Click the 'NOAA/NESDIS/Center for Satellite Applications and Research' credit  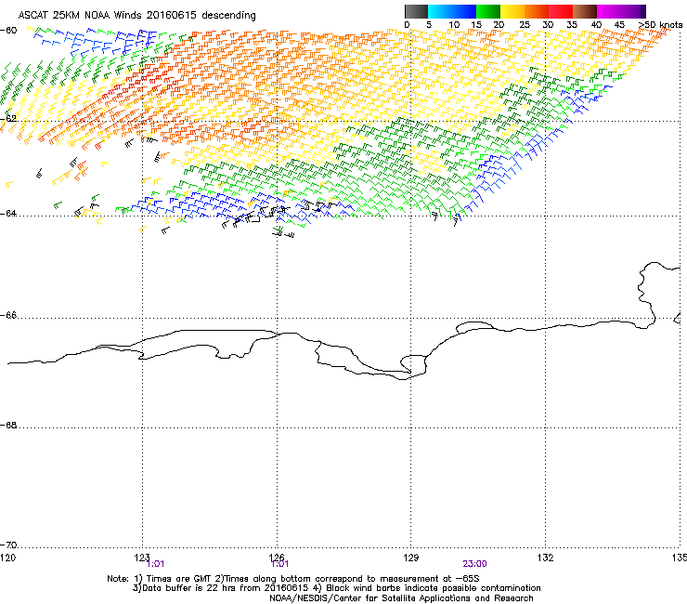[x=401, y=598]
